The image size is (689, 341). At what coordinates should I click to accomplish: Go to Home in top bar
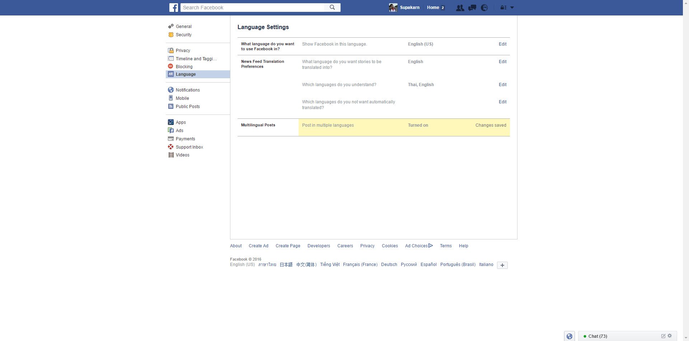(433, 8)
